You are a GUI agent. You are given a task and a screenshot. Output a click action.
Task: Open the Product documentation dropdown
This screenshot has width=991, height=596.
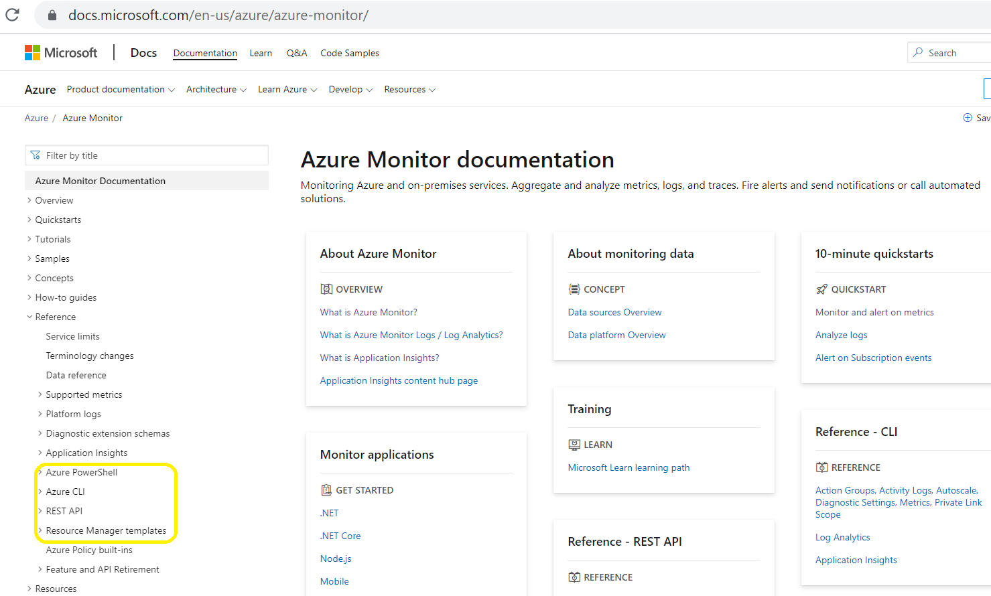click(121, 89)
